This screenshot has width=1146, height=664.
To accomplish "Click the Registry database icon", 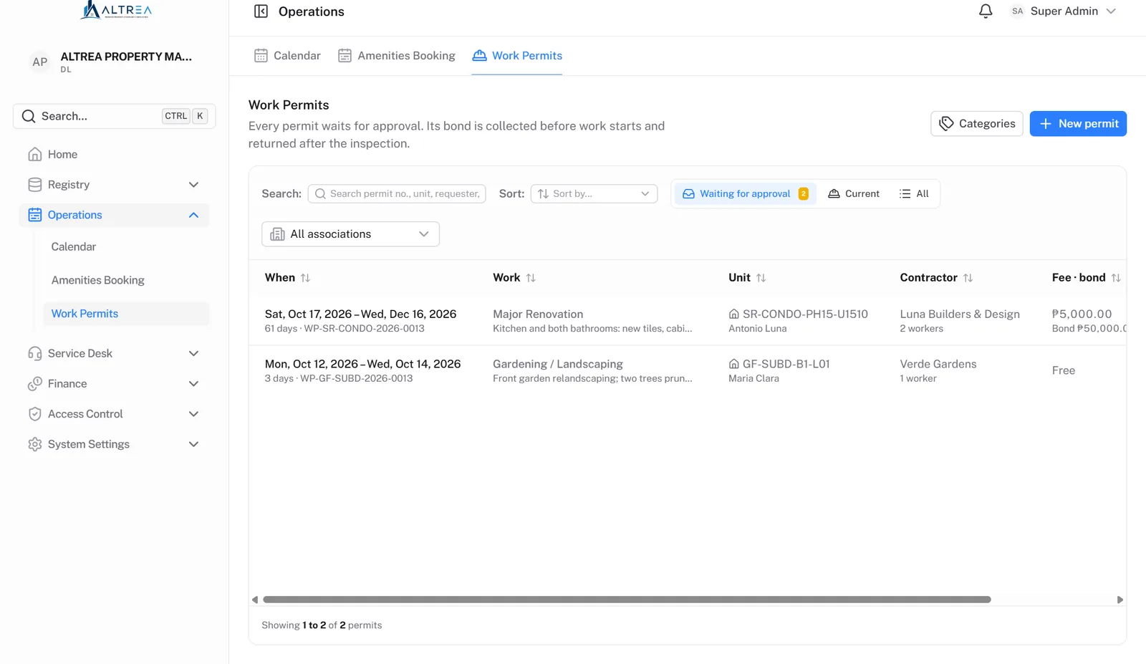I will pos(34,185).
